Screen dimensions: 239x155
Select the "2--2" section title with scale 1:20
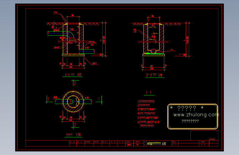point(154,75)
